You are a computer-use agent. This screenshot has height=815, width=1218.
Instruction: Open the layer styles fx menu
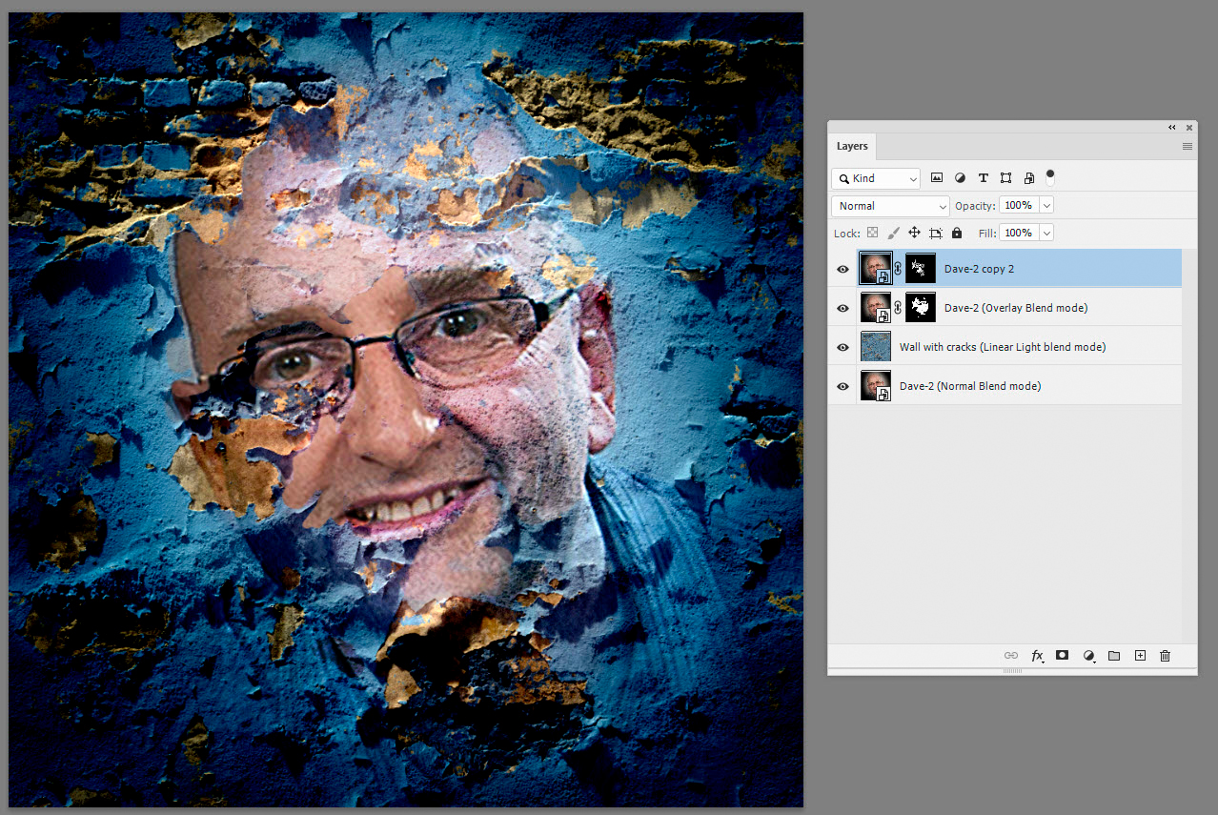click(x=1038, y=656)
